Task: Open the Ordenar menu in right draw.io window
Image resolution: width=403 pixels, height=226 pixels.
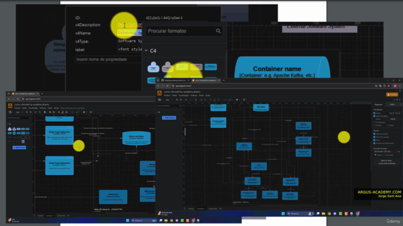Action: (x=193, y=95)
